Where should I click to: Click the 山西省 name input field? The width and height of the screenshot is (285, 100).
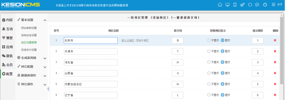91,73
